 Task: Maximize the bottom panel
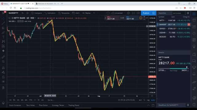pos(153,105)
